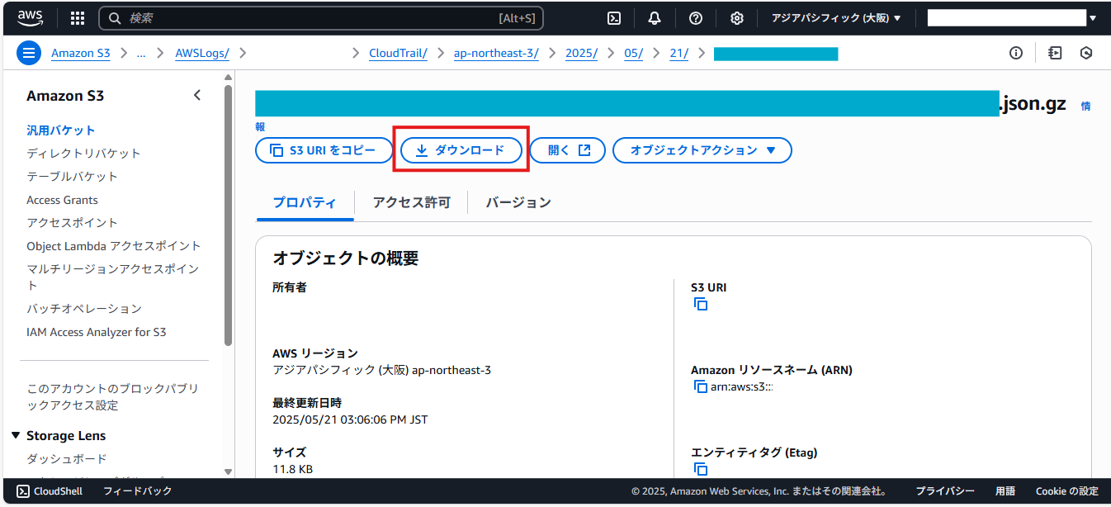The image size is (1111, 507).
Task: Expand the breadcrumb ellipsis
Action: [141, 53]
